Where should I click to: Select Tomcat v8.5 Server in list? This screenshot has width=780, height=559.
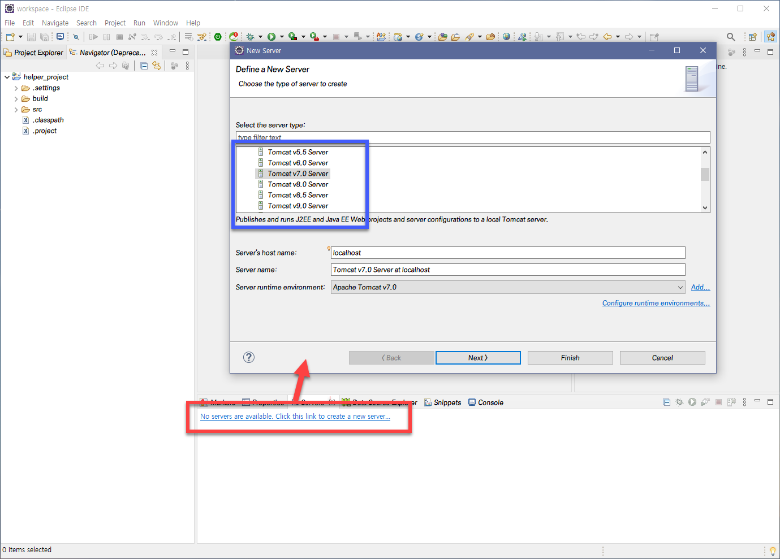[x=298, y=195]
